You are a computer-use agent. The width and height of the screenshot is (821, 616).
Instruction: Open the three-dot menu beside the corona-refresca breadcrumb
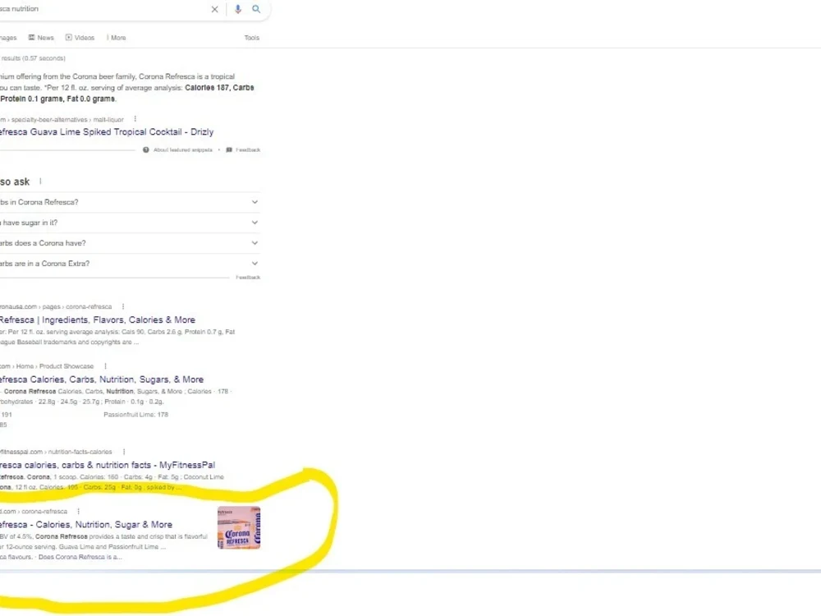click(79, 512)
